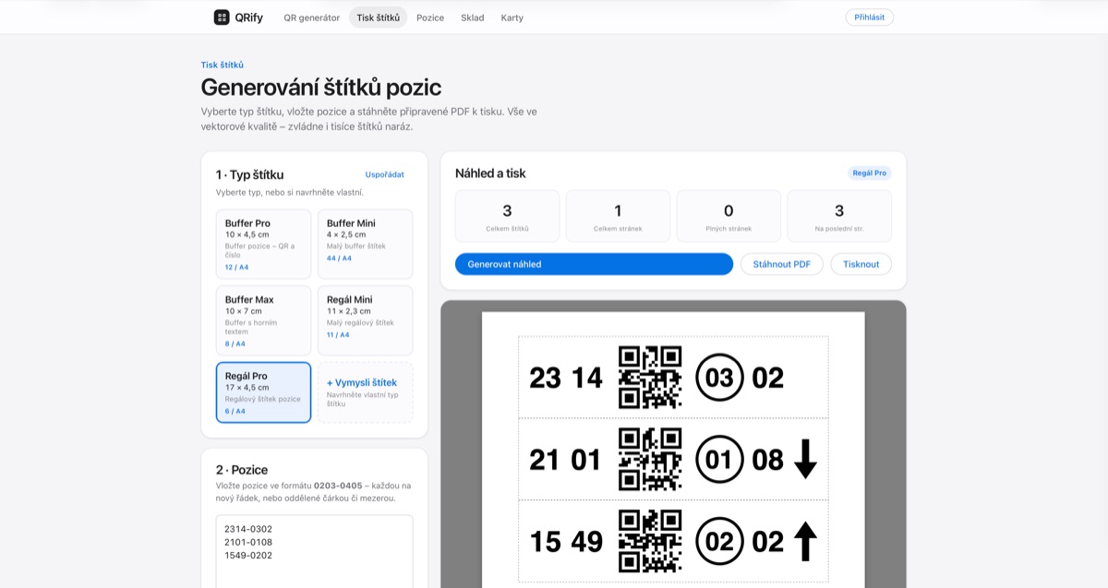This screenshot has width=1108, height=588.
Task: Click the Regál Pro badge in preview header
Action: (x=870, y=173)
